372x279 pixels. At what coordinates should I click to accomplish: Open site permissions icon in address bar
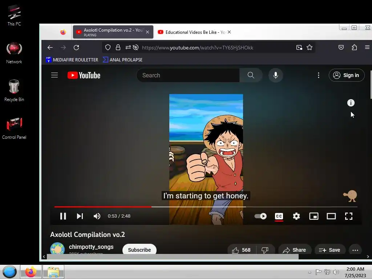click(128, 48)
